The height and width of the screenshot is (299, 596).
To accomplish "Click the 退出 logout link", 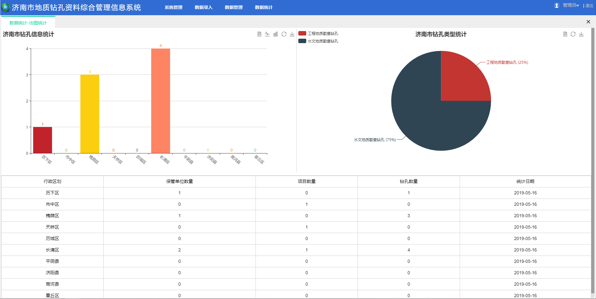I will [589, 5].
